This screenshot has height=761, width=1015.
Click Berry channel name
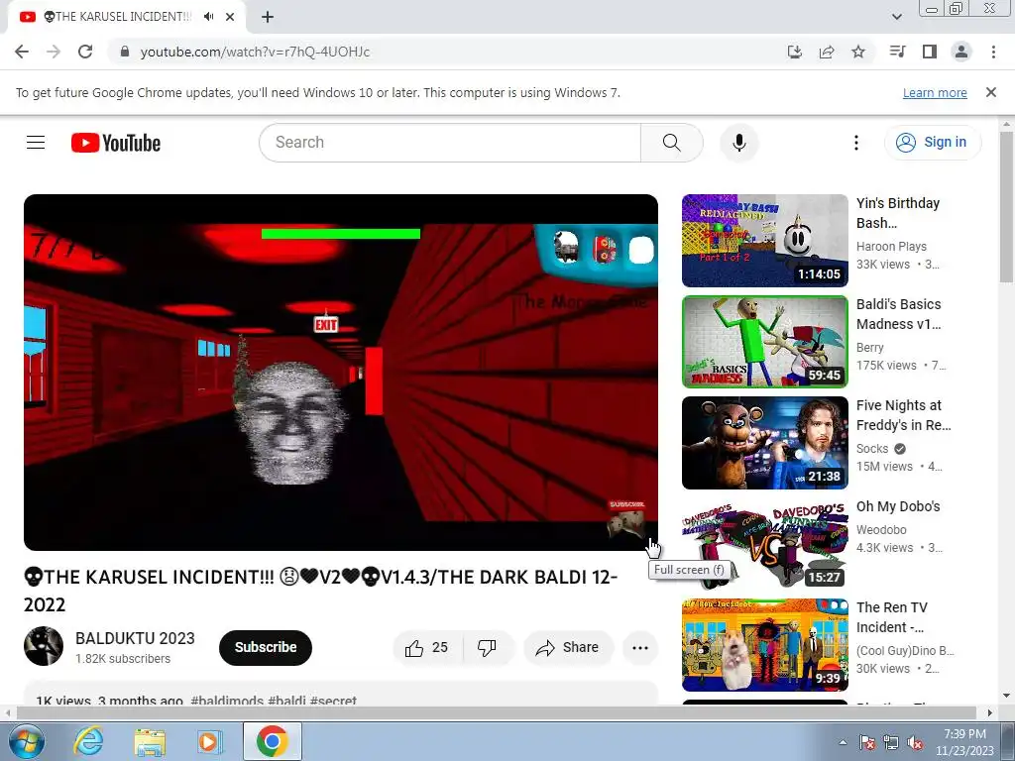869,348
